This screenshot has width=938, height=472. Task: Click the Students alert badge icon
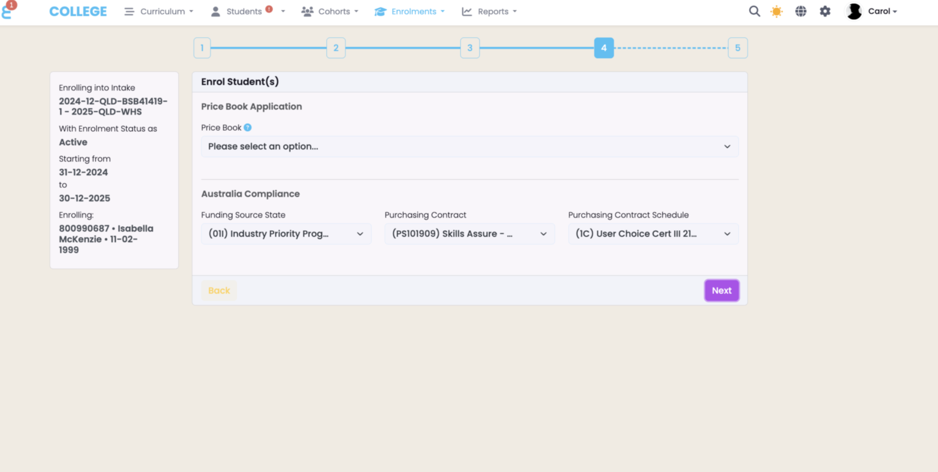pos(269,9)
